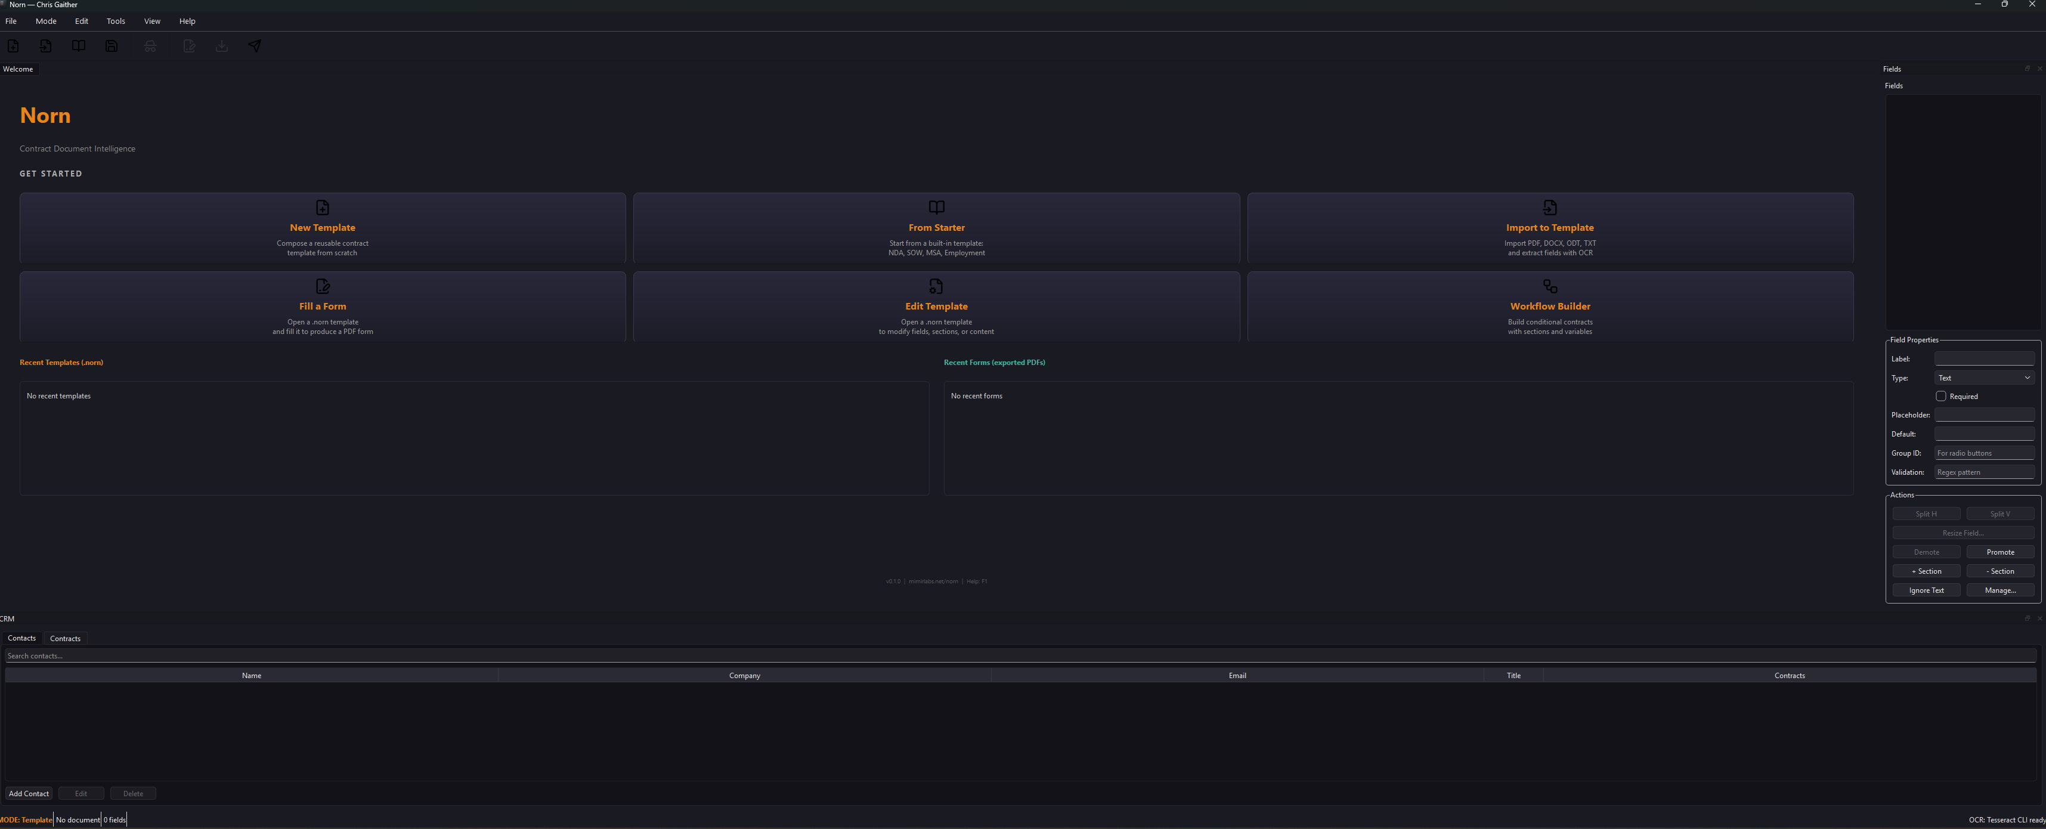Screen dimensions: 2046x829
Task: Click the book icon on From Starter card
Action: [x=936, y=208]
